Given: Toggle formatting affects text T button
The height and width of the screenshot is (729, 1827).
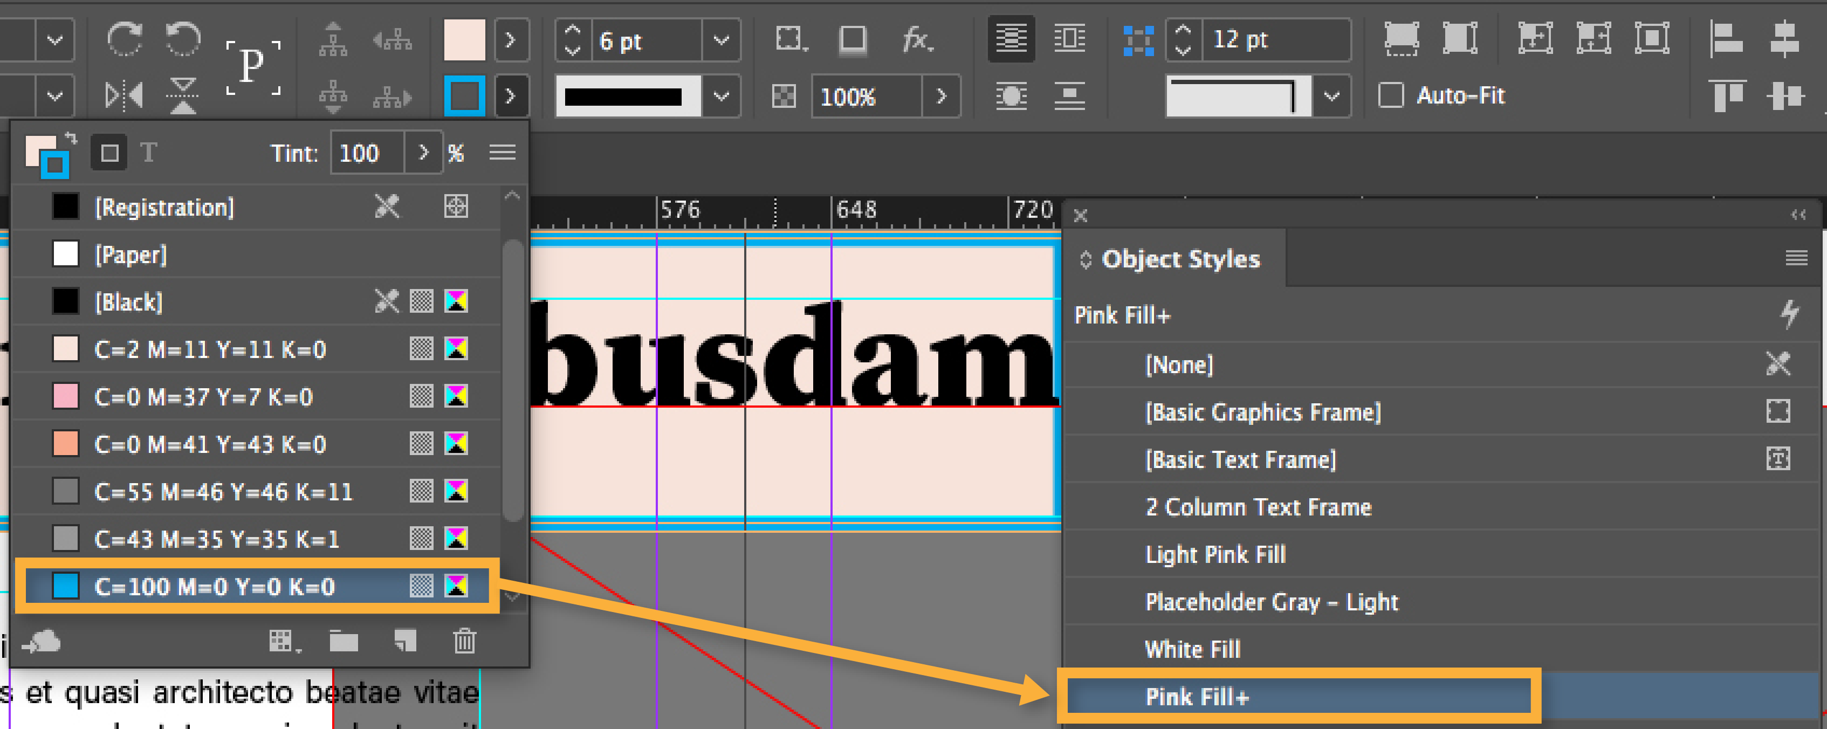Looking at the screenshot, I should click(149, 153).
